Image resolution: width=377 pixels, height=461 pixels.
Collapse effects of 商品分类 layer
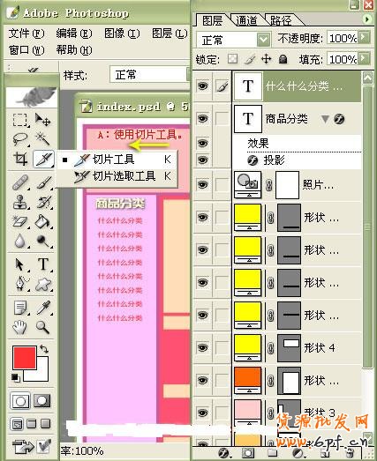[325, 119]
